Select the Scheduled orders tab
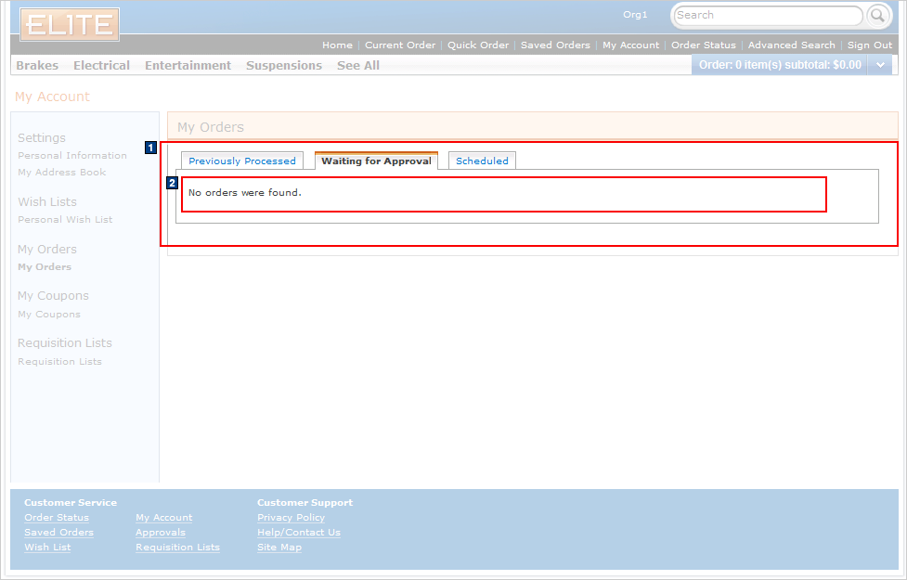 coord(482,160)
